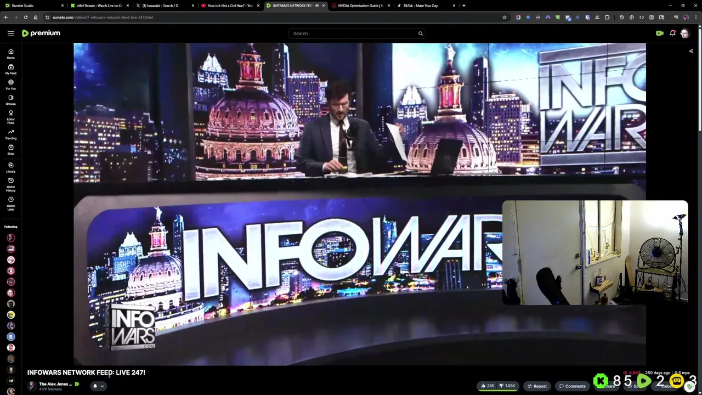Close the Rumble Studio tab
Viewport: 702px width, 395px height.
click(x=63, y=5)
